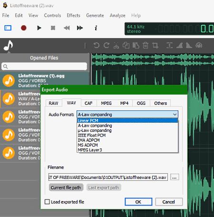Start recording with the red record button
214x217 pixels.
24,28
